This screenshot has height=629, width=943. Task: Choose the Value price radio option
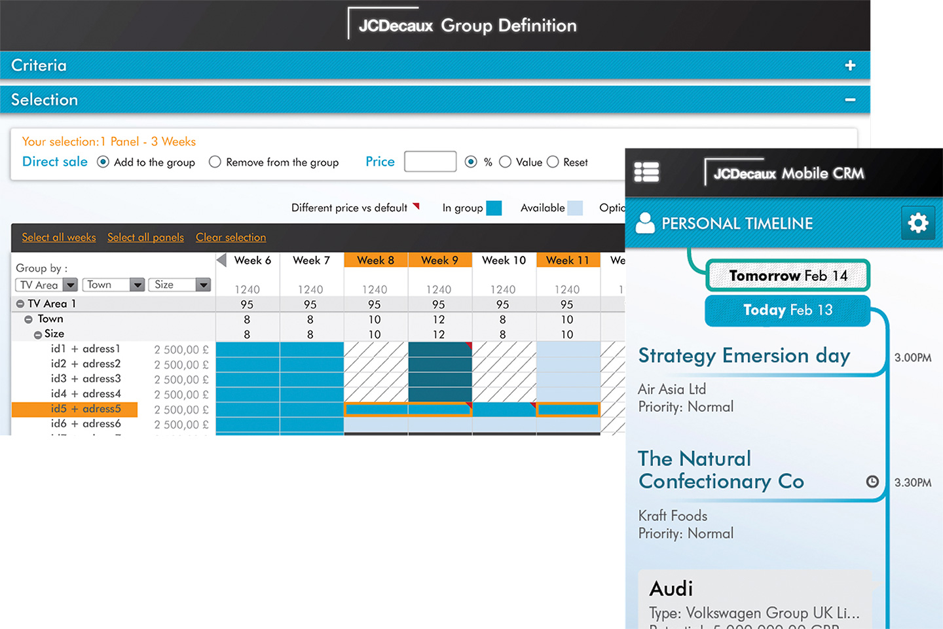(505, 162)
